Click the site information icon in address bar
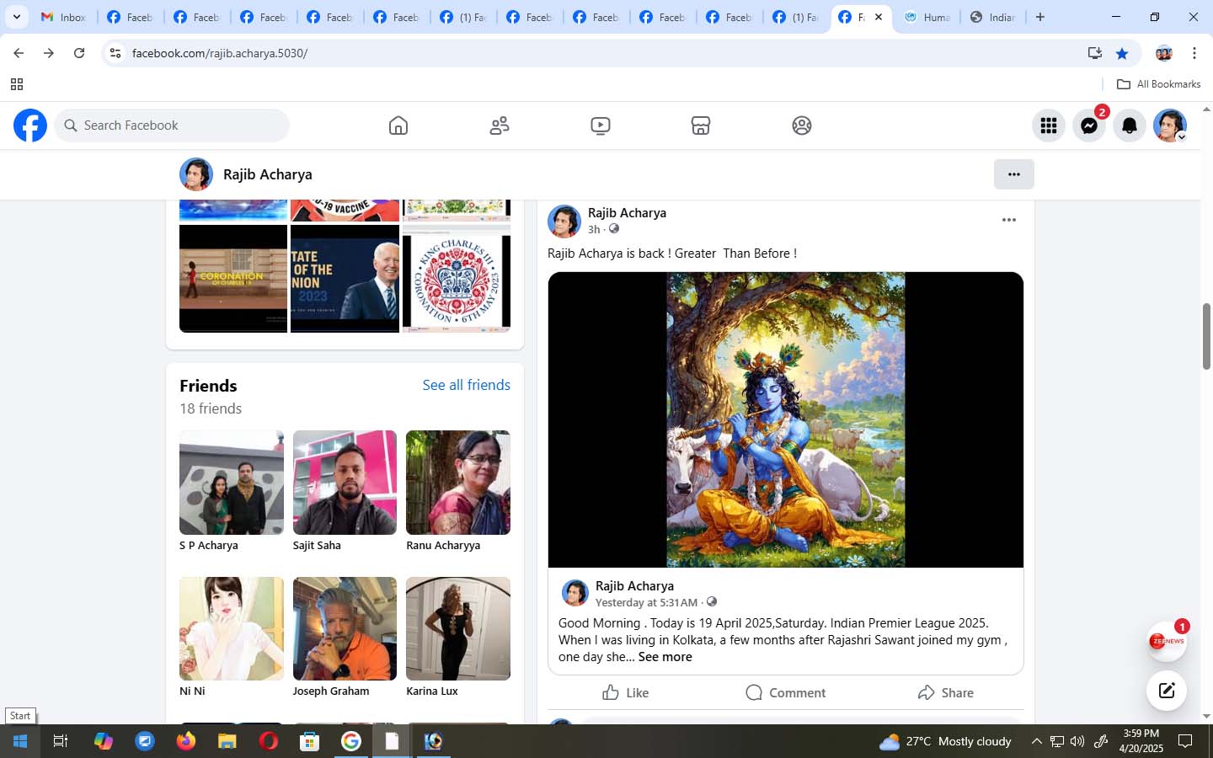The height and width of the screenshot is (758, 1213). tap(115, 53)
